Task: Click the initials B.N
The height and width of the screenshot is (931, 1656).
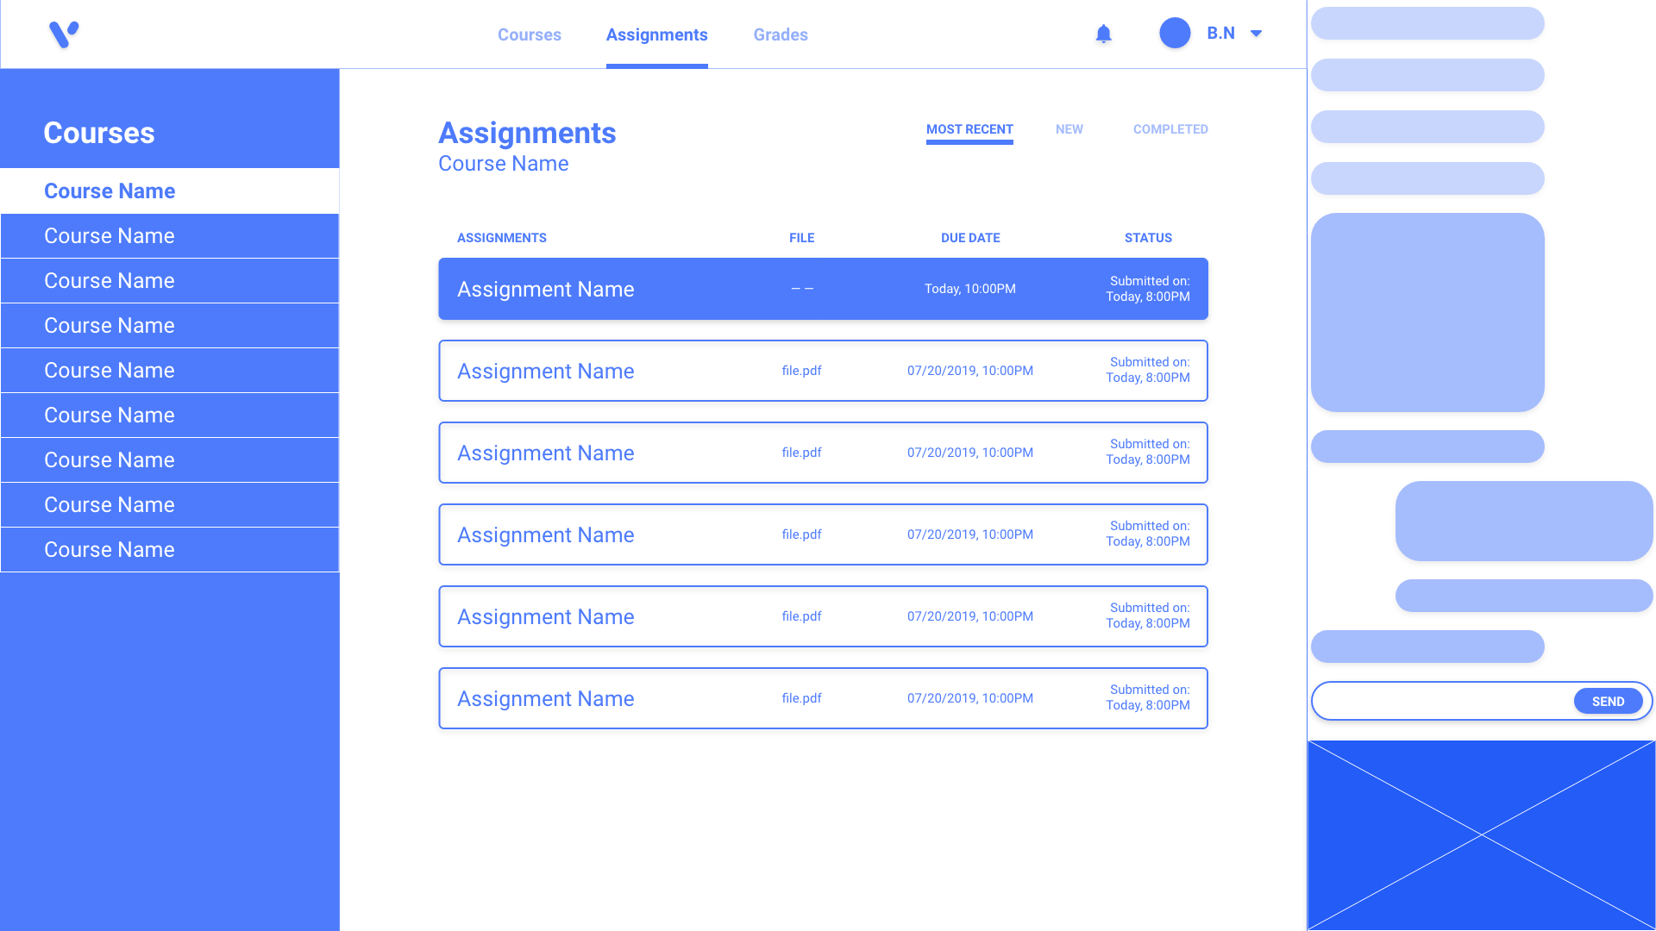Action: click(x=1220, y=33)
